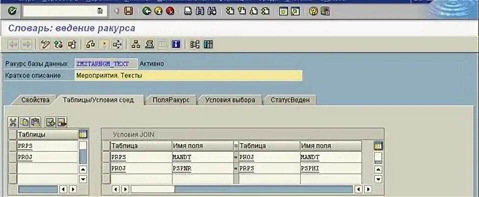Click the relationships graphic icon

tap(194, 44)
